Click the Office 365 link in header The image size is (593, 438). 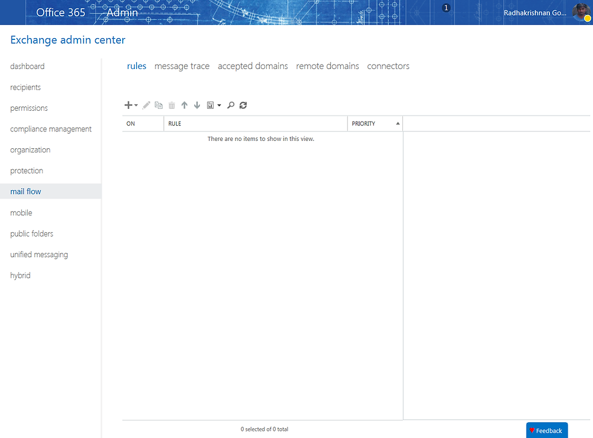point(61,13)
